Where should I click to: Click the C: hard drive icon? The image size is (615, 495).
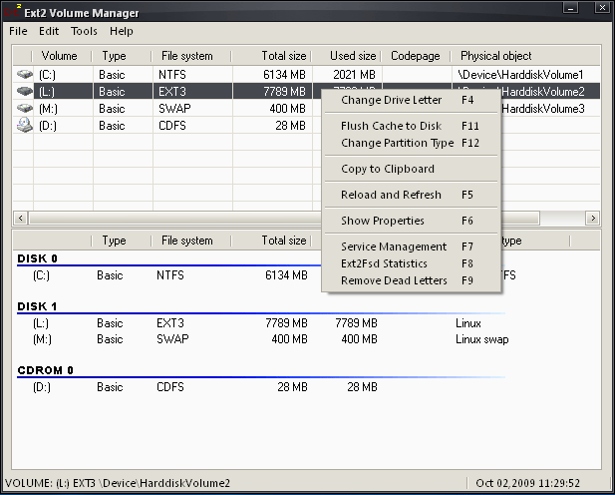24,74
